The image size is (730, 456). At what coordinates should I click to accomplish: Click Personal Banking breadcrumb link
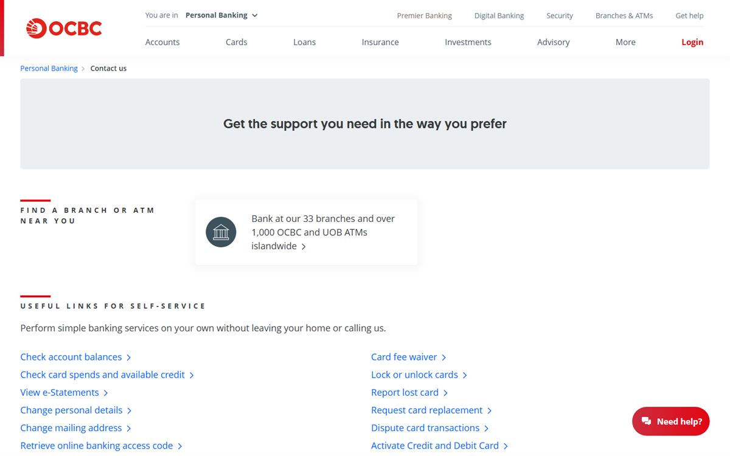tap(49, 68)
